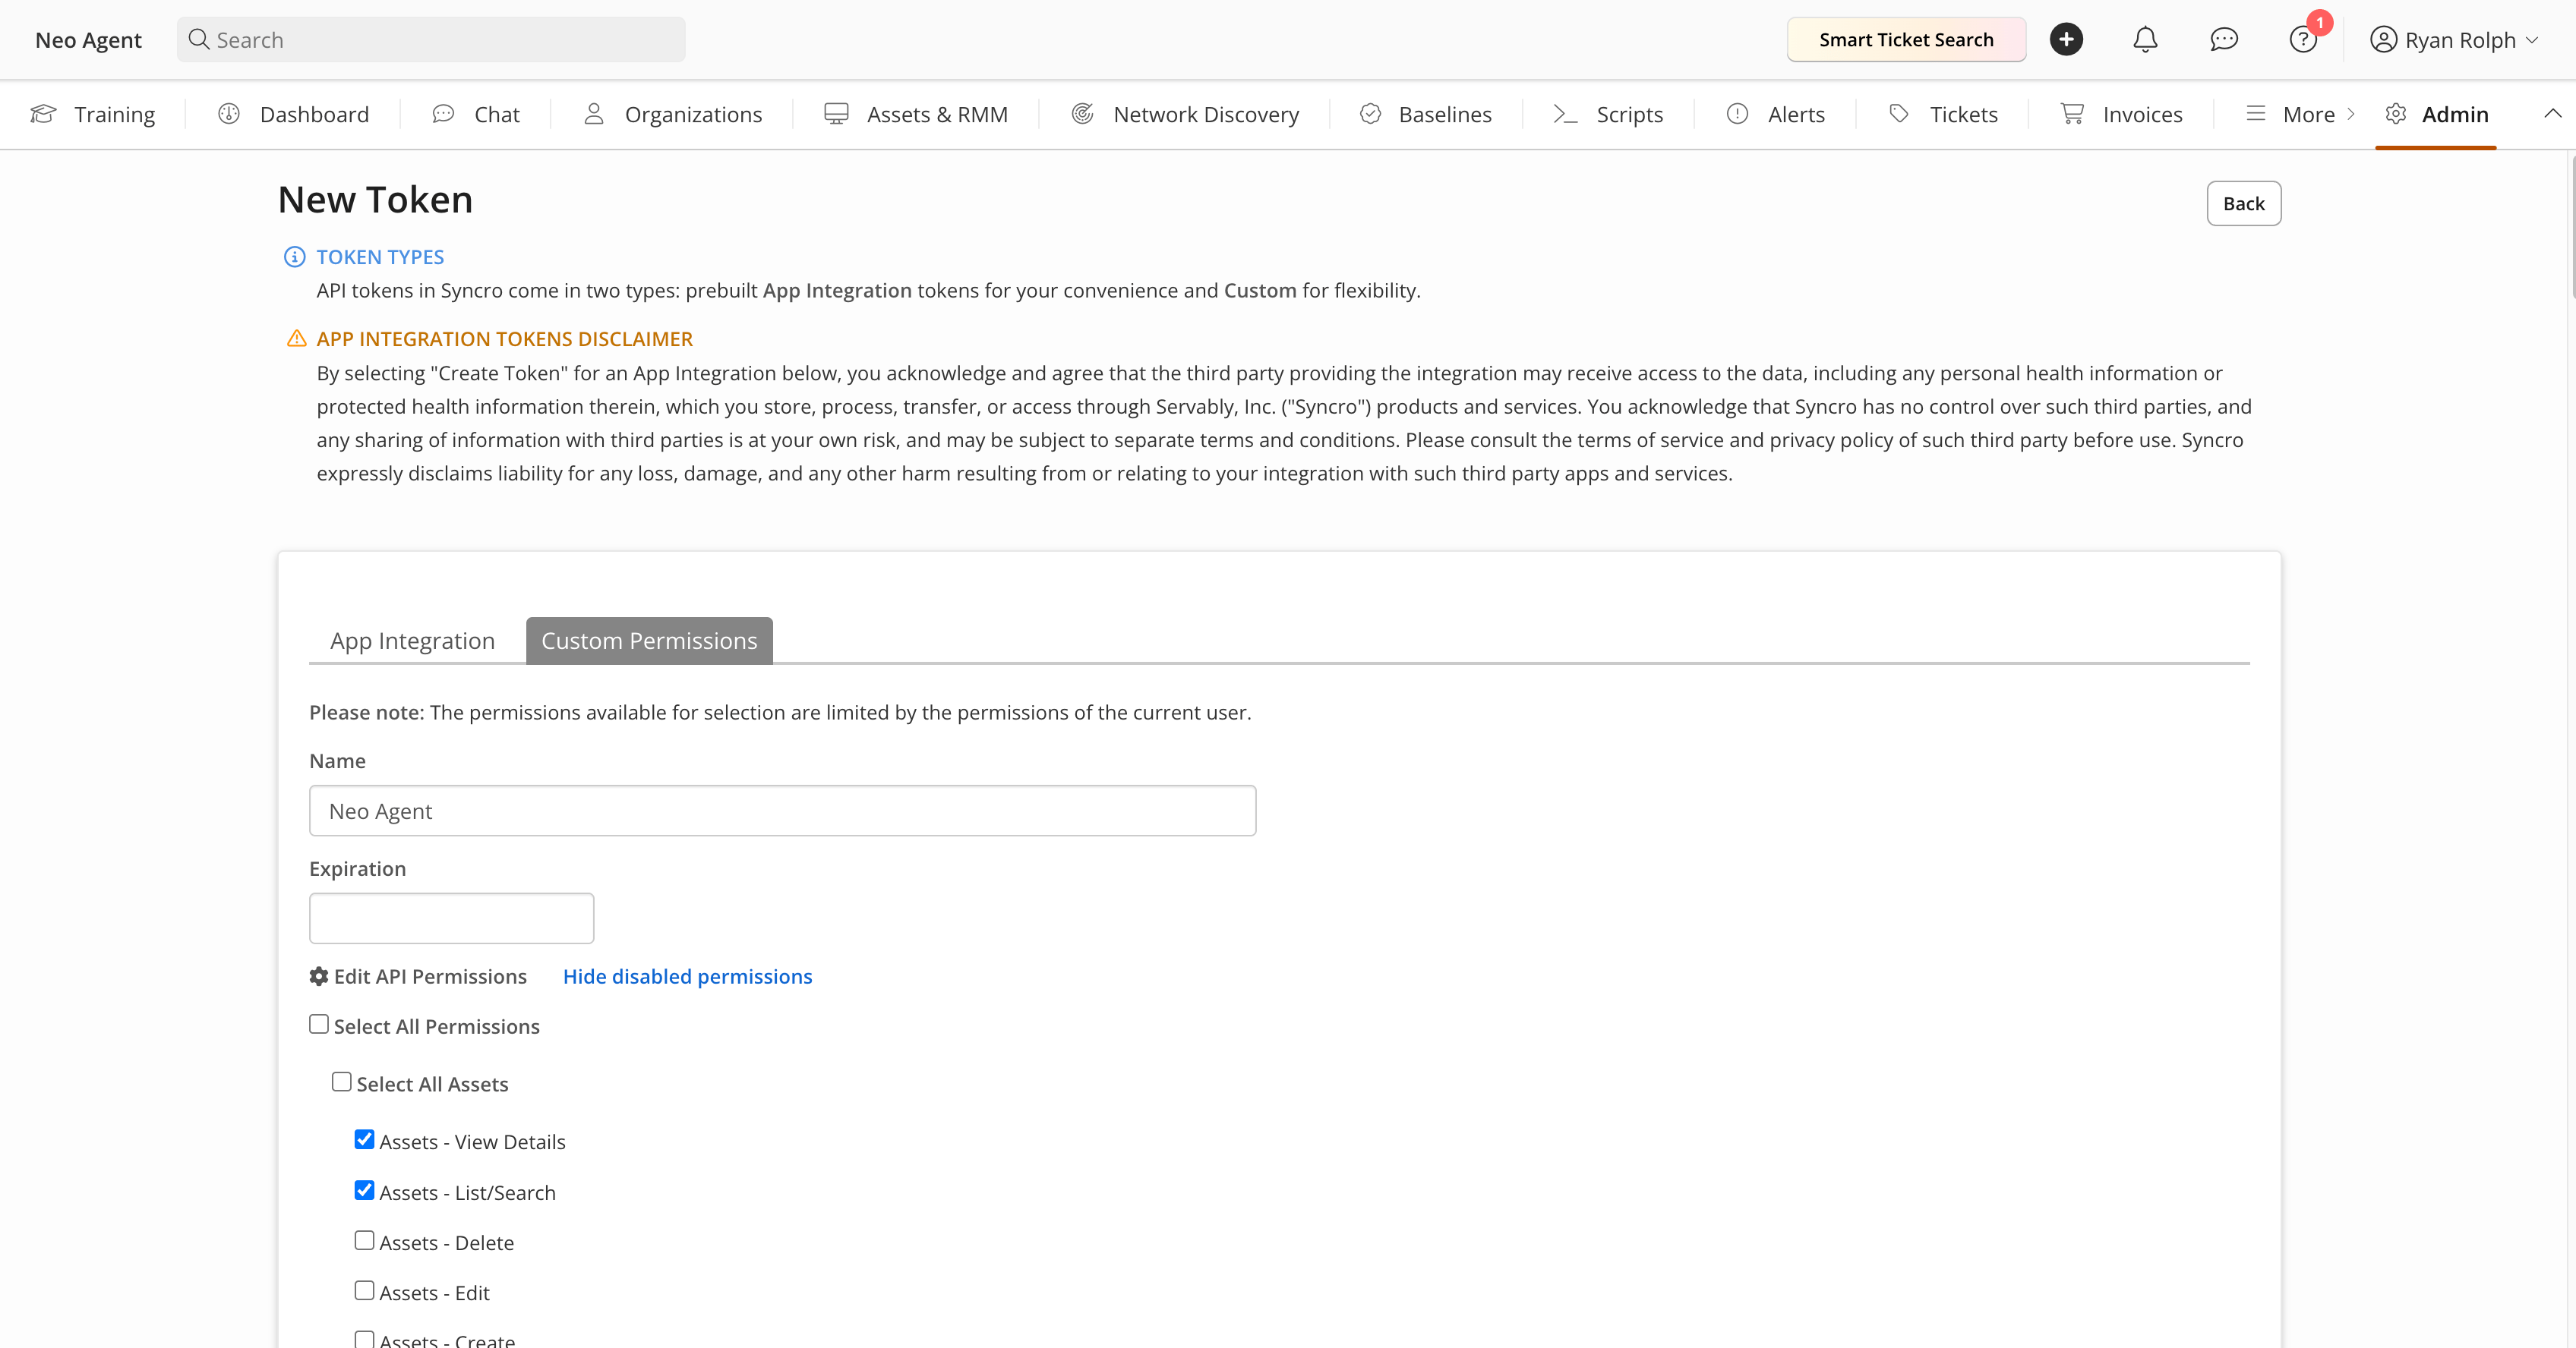2576x1348 pixels.
Task: Click the Baselines checkmark badge icon
Action: tap(1370, 114)
